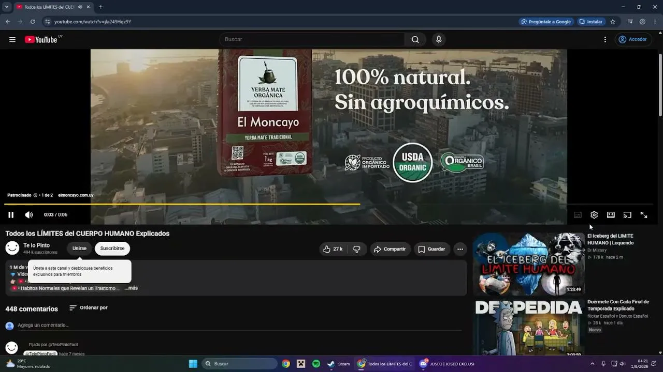Open the YouTube guide hamburger menu

[x=12, y=39]
